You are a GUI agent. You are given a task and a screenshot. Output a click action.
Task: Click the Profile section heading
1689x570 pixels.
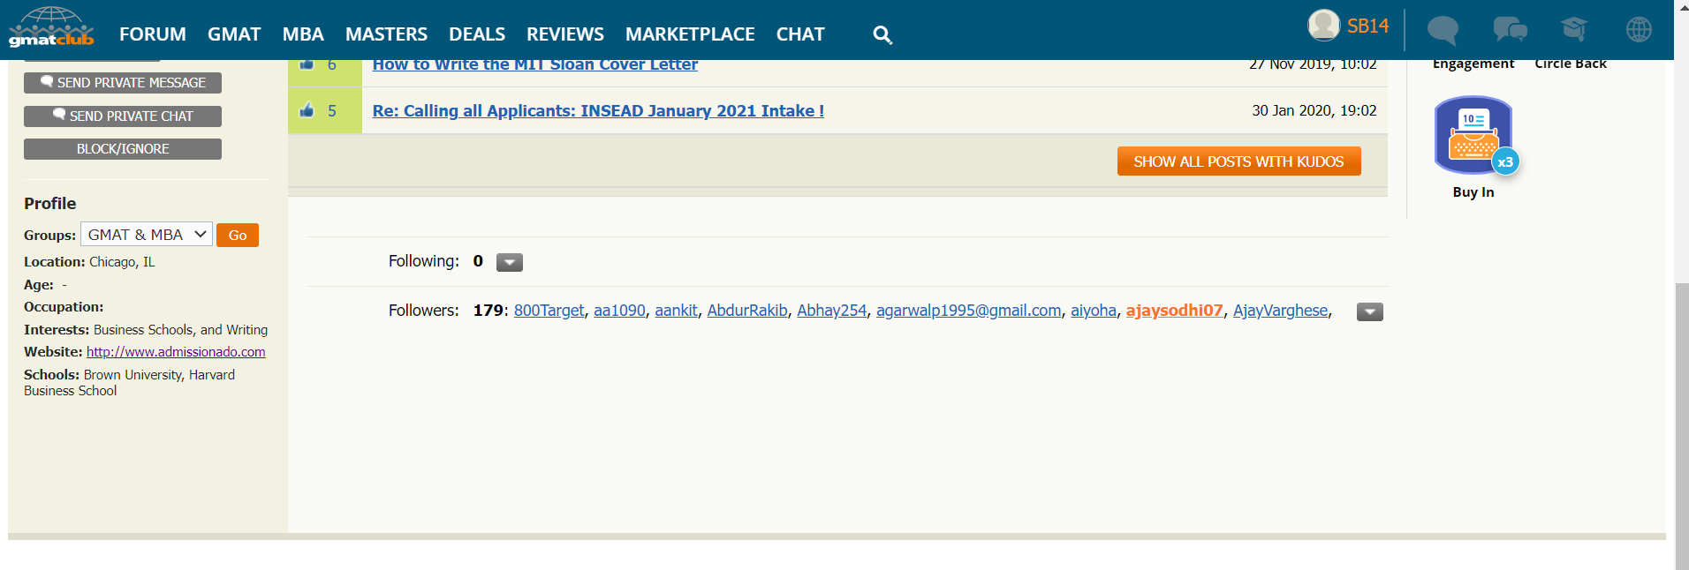[50, 204]
